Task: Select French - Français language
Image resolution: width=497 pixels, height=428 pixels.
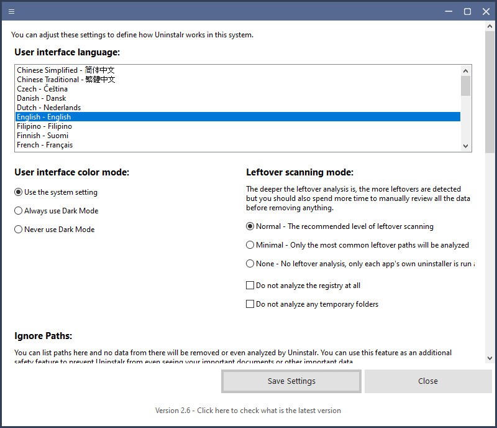Action: click(x=238, y=145)
